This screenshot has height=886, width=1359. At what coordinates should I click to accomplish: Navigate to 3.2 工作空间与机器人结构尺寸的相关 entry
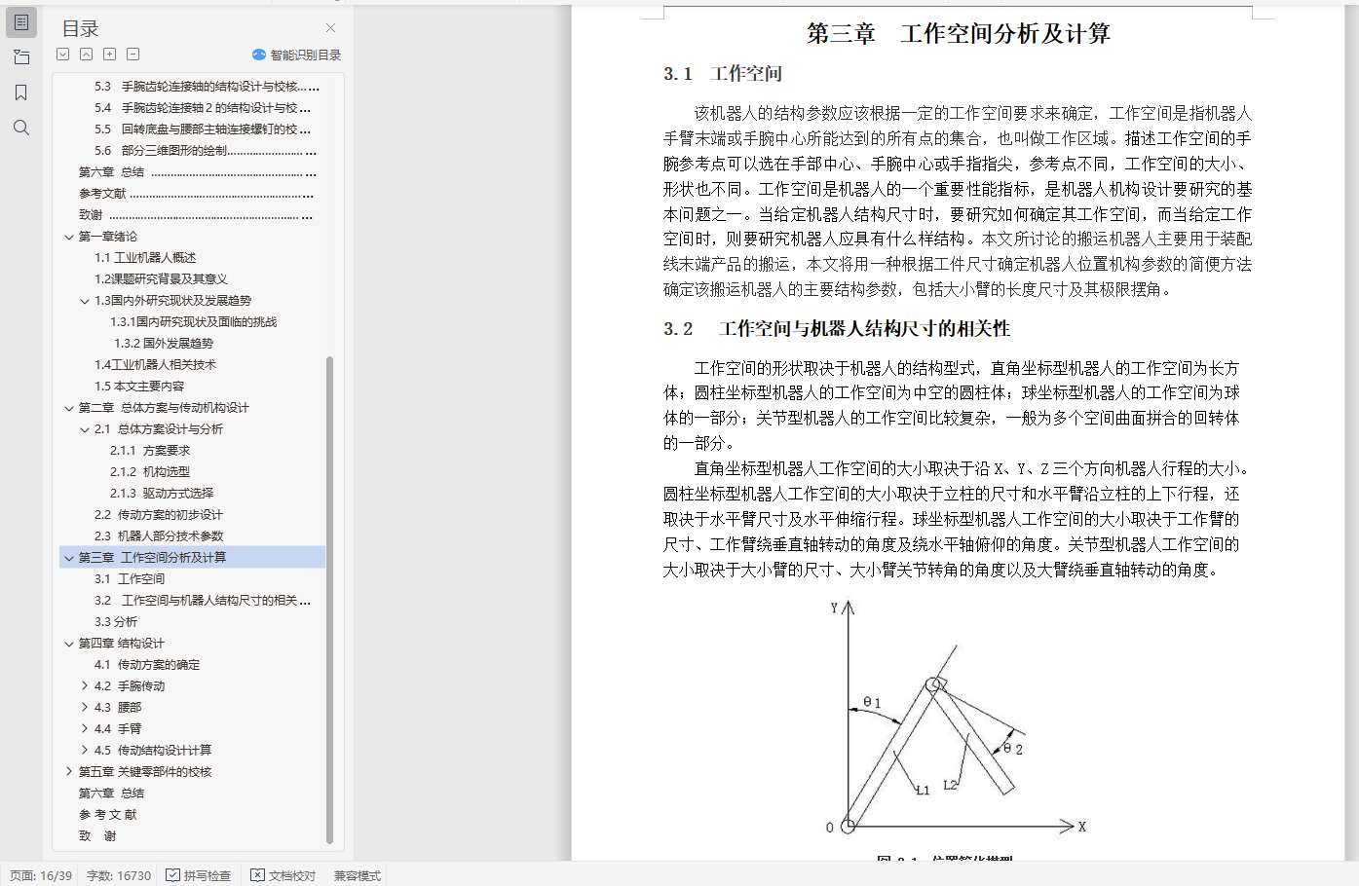coord(203,601)
